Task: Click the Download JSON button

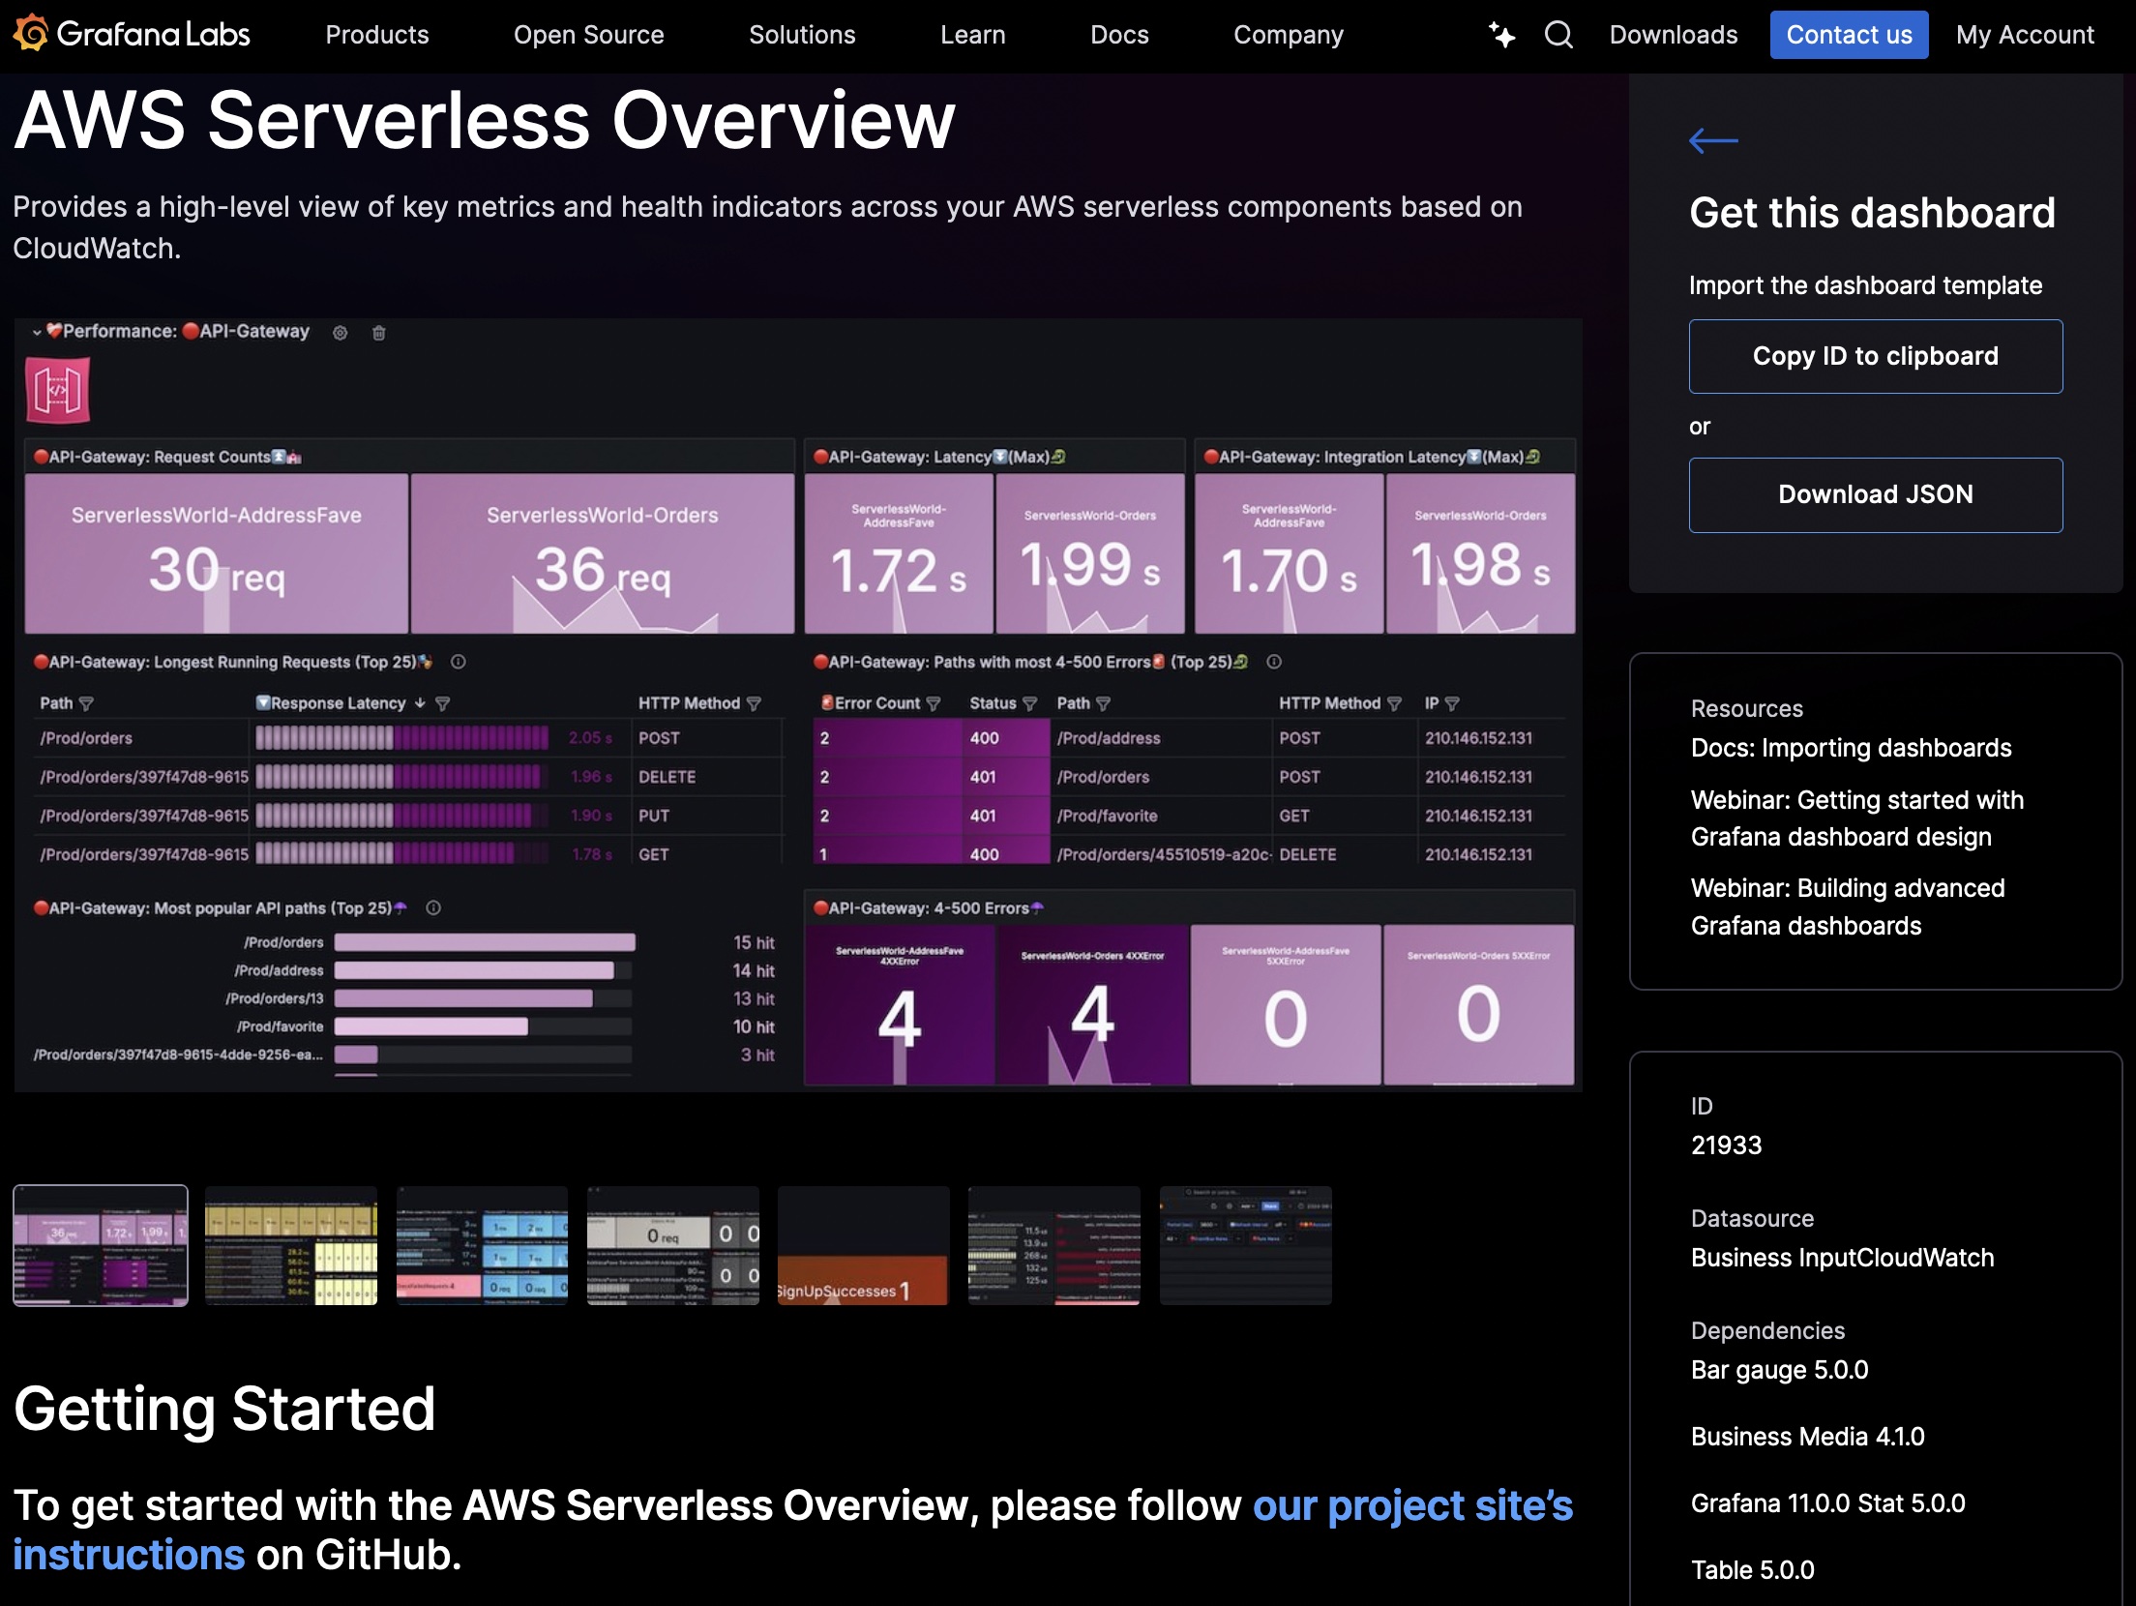Action: [x=1875, y=494]
